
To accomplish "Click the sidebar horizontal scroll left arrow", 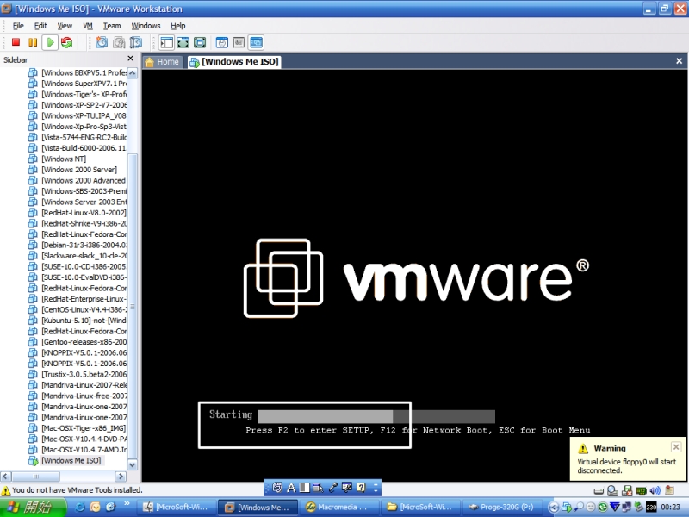I will click(6, 477).
